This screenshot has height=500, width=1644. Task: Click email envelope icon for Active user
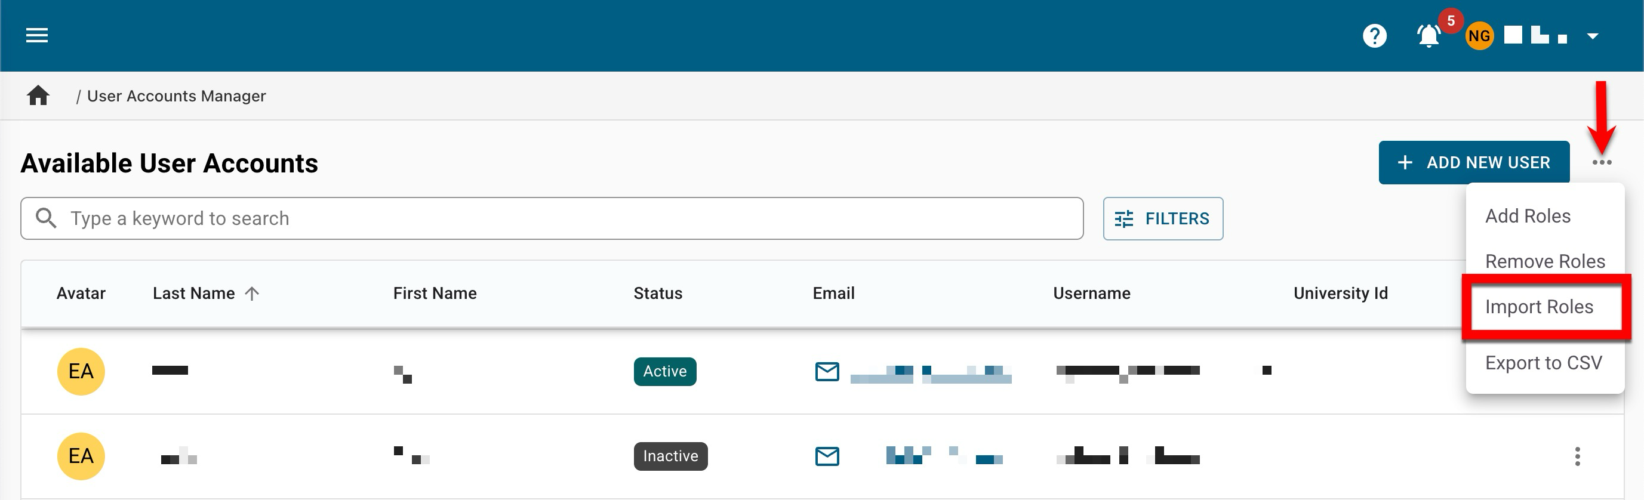pyautogui.click(x=827, y=371)
